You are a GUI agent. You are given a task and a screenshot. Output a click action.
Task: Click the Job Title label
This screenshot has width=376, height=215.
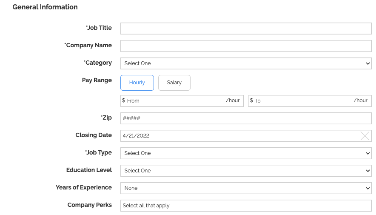tap(99, 28)
